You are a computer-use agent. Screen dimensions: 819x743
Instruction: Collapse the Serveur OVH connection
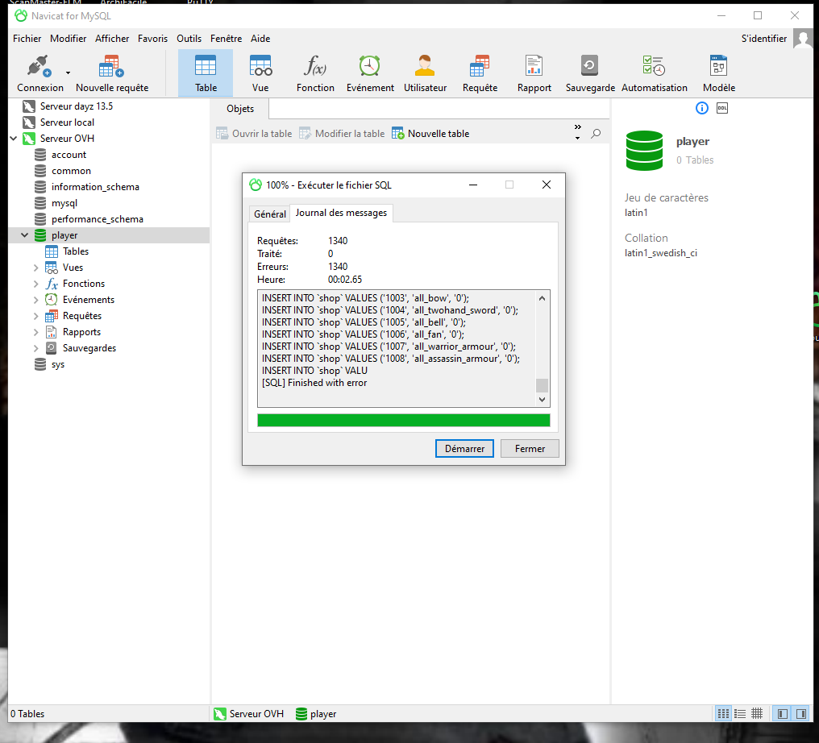(x=14, y=139)
